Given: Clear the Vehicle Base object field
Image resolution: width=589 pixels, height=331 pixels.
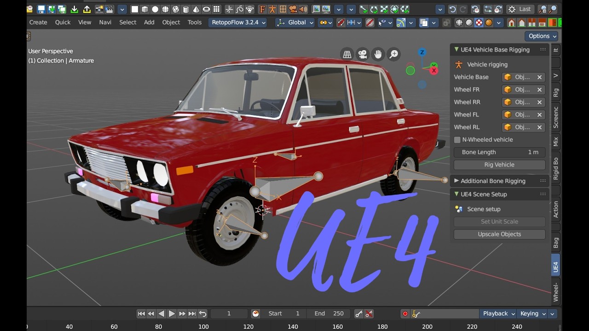Looking at the screenshot, I should (x=539, y=77).
